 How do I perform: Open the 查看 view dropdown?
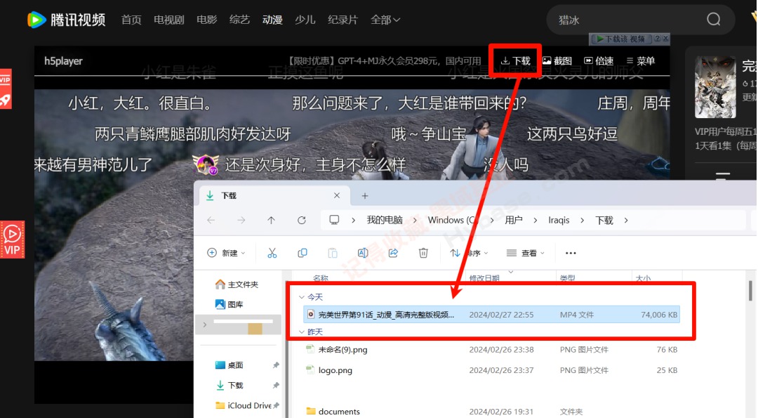pos(526,252)
